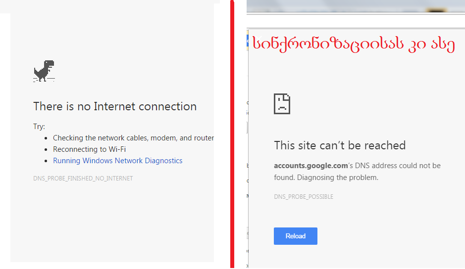Click the bullet before the Network Diagnostics link
This screenshot has height=269, width=465.
(x=46, y=161)
